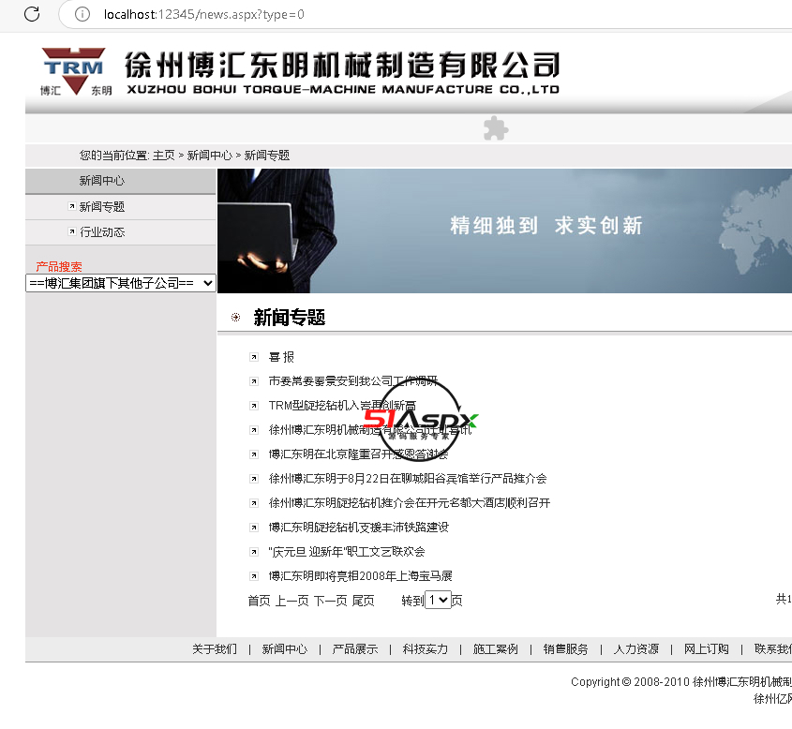Screen dimensions: 792x729
Task: Open 博汇集团旗下其他子公司 dropdown
Action: 121,283
